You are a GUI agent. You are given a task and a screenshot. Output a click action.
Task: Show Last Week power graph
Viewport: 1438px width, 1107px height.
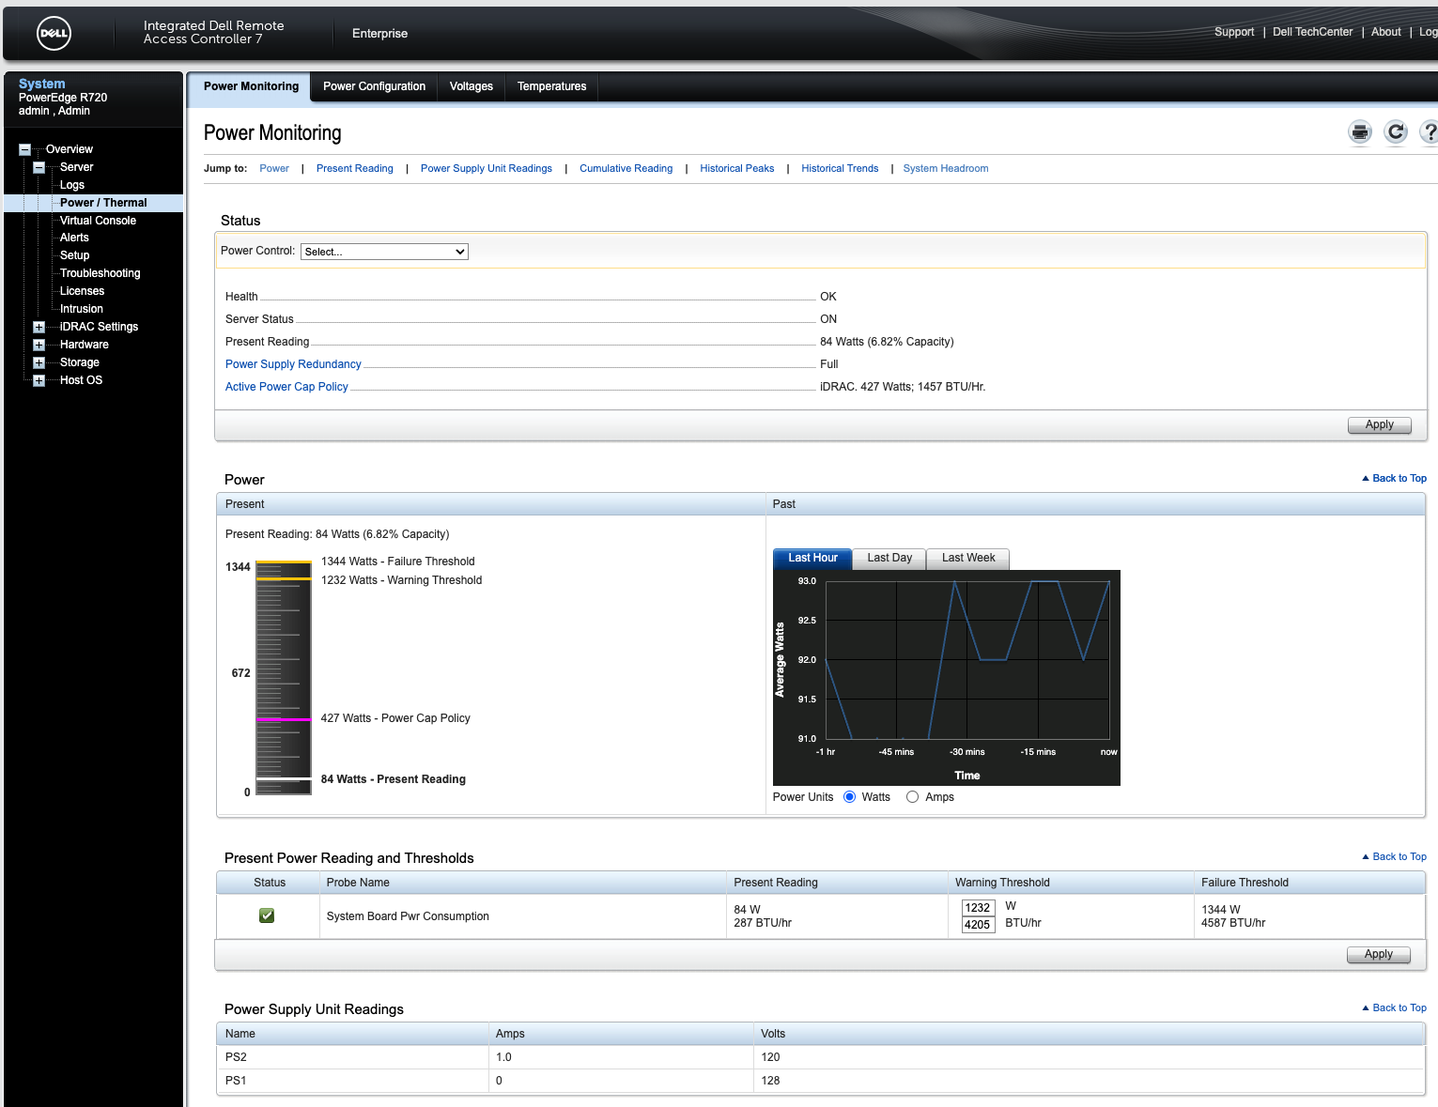coord(968,558)
